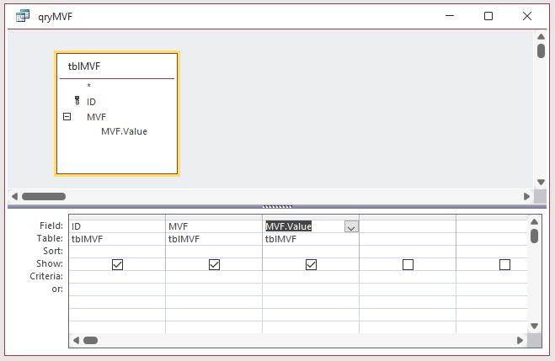
Task: Click the Criteria row label
Action: [x=46, y=276]
